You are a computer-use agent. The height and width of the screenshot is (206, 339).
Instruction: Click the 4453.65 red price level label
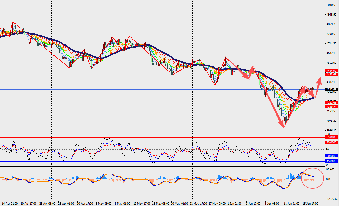click(331, 75)
